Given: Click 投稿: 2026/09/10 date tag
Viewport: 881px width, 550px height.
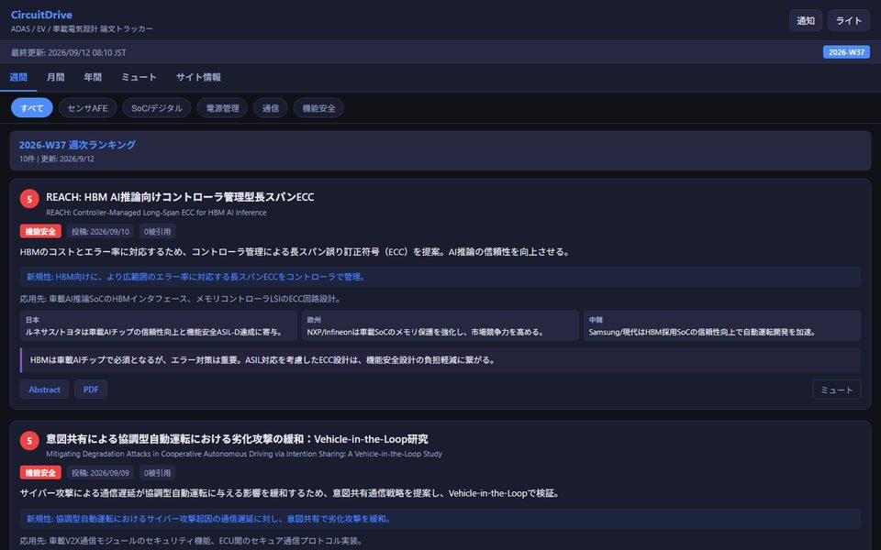Looking at the screenshot, I should pyautogui.click(x=100, y=231).
